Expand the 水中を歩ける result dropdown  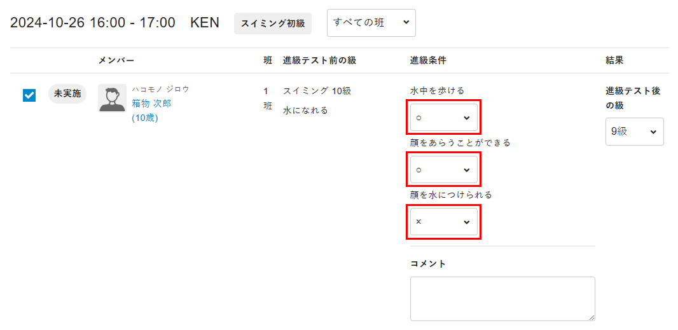tap(444, 118)
